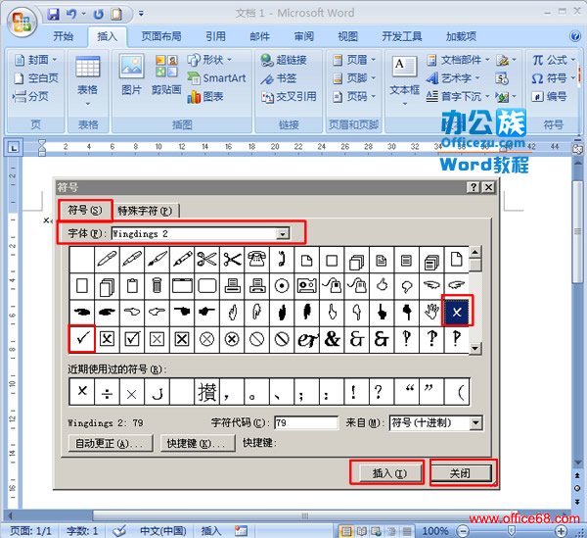
Task: Click the zoom in plus button
Action: (561, 531)
